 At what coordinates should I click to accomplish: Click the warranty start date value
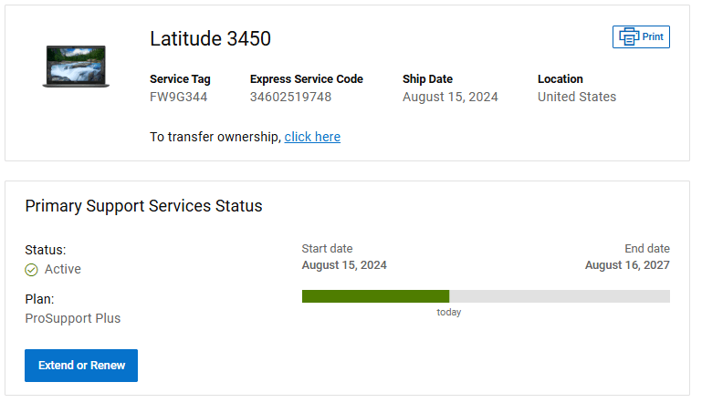point(344,265)
